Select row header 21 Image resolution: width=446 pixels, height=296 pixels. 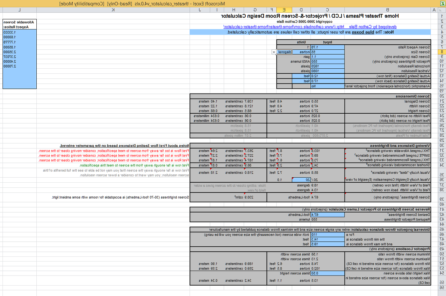coord(442,101)
